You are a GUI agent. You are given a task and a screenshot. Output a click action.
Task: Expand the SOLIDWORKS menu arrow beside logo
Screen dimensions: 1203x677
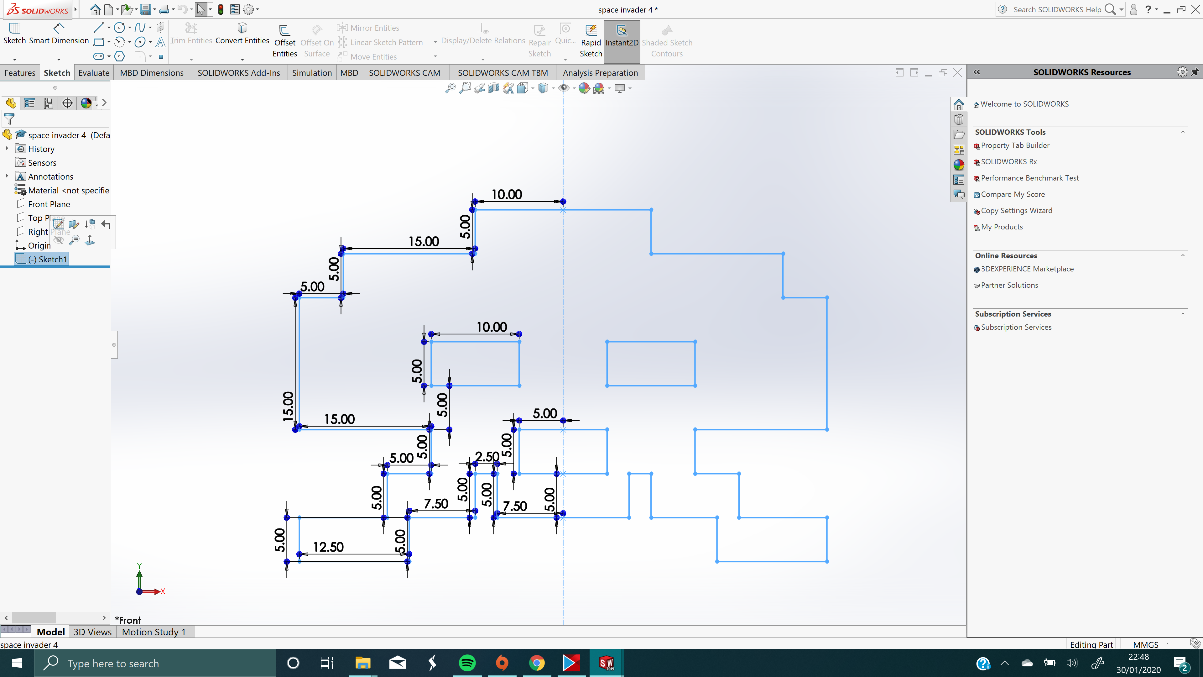pos(75,9)
